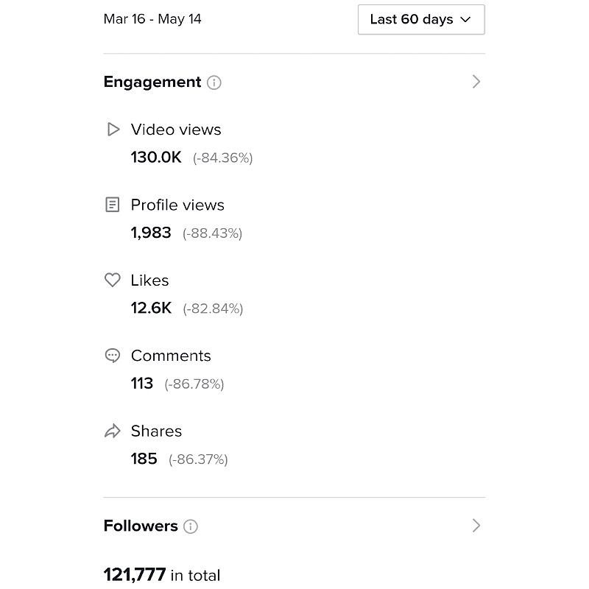Click the 130.0K video views value
The image size is (589, 589).
(x=156, y=158)
